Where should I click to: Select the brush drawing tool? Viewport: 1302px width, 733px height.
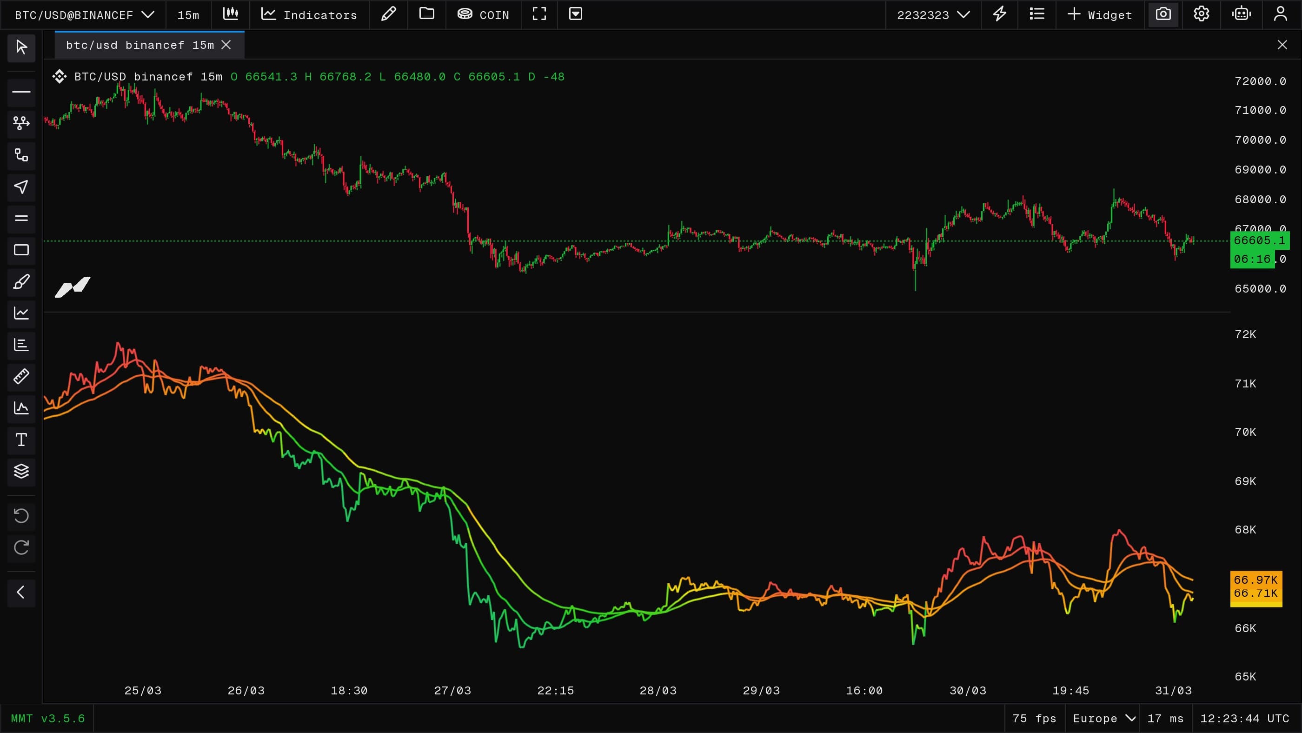pyautogui.click(x=21, y=281)
